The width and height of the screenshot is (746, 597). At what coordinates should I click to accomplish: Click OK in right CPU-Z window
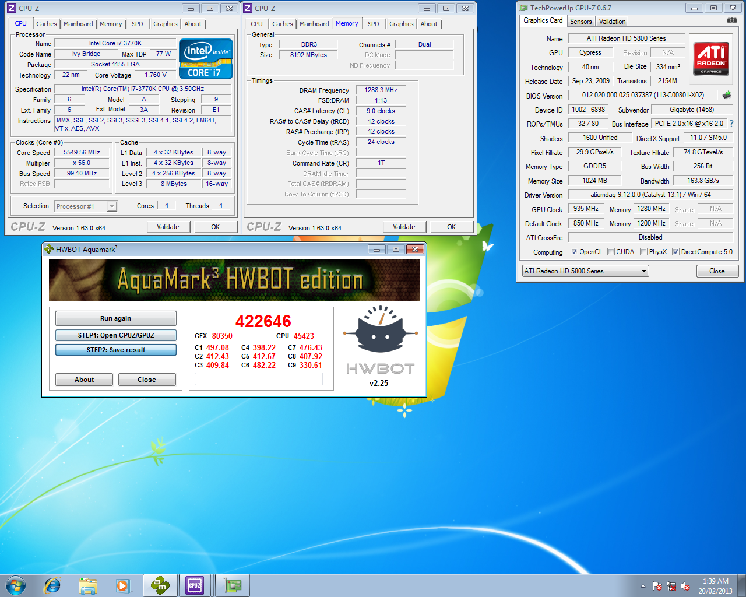pyautogui.click(x=452, y=227)
